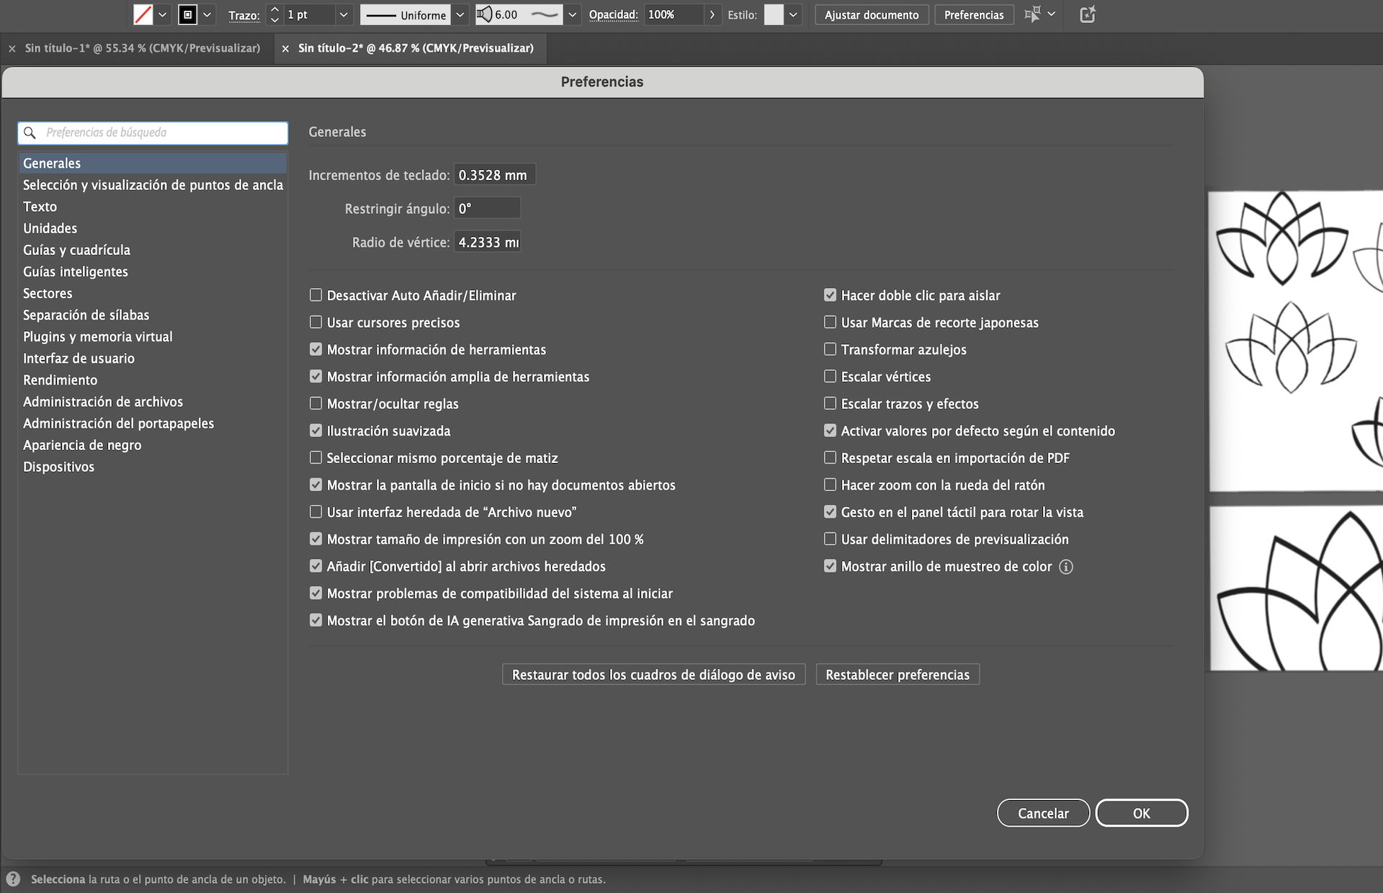Click the Opacidad slider arrow control
This screenshot has height=893, width=1383.
pyautogui.click(x=712, y=14)
